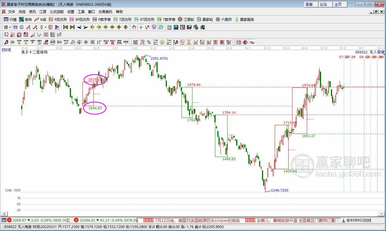Screen dimensions: 386x231
Task: Open the 交易委托 menu
Action: click(x=105, y=12)
